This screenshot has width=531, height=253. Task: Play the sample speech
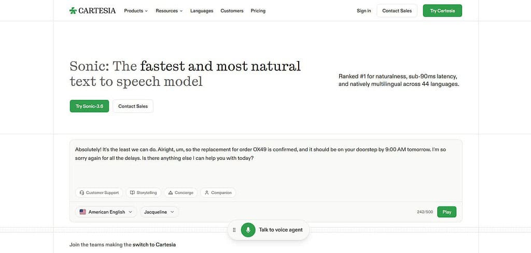(446, 212)
